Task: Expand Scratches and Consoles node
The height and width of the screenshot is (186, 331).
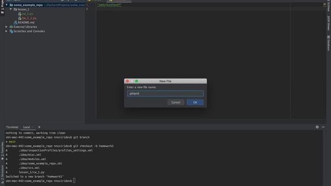Action: point(6,31)
